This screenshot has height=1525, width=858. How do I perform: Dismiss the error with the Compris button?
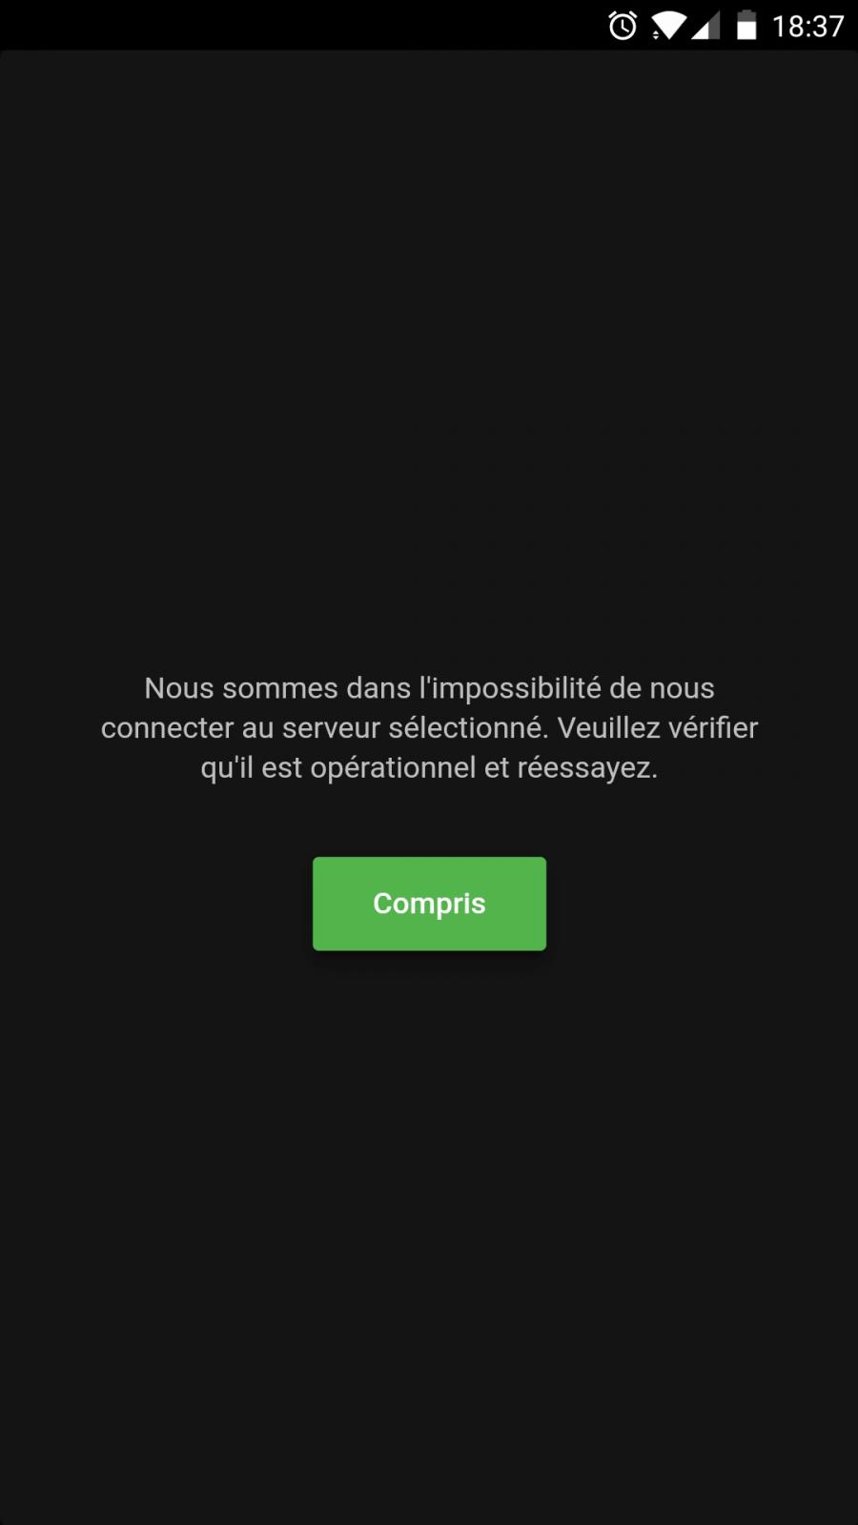tap(429, 904)
